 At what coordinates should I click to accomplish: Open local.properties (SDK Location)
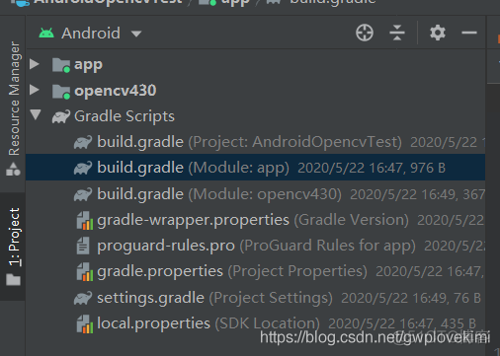pos(255,323)
